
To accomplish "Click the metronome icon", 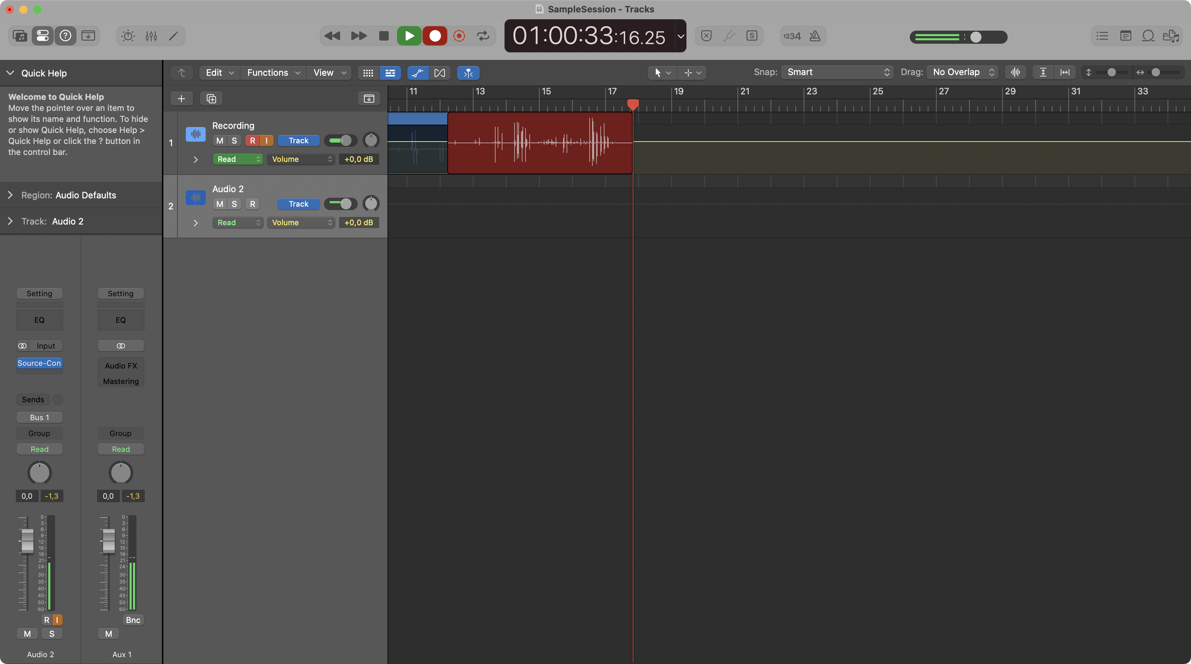I will point(815,36).
